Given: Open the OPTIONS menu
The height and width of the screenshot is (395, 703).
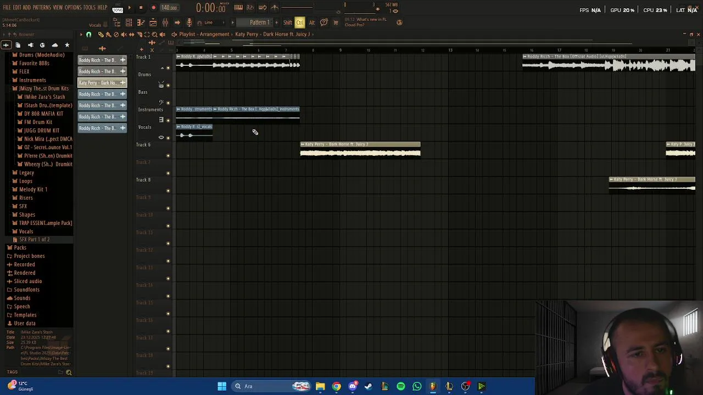Looking at the screenshot, I should [x=73, y=8].
